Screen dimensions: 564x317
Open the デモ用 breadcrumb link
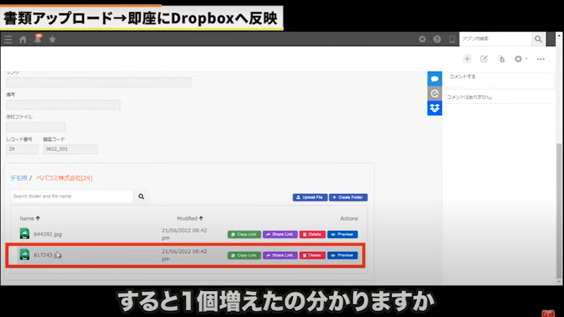pyautogui.click(x=19, y=178)
